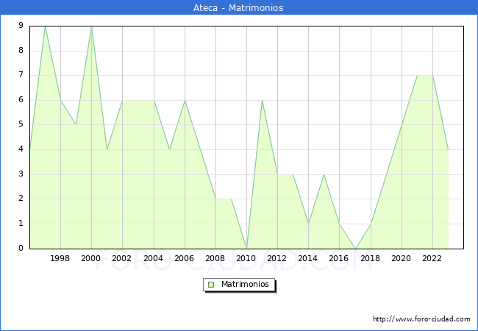Click the y-axis label 6
478x331 pixels.
pos(21,99)
